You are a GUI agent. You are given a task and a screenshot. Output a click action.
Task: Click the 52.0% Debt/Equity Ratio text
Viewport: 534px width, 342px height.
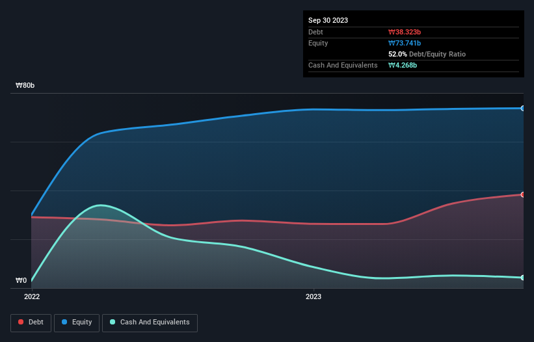(427, 54)
